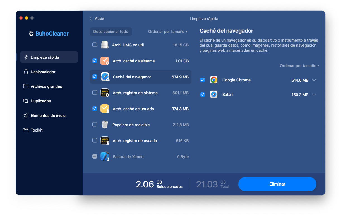Image resolution: width=341 pixels, height=216 pixels.
Task: Uncheck Arch. caché de usuario checkbox
Action: pyautogui.click(x=95, y=109)
